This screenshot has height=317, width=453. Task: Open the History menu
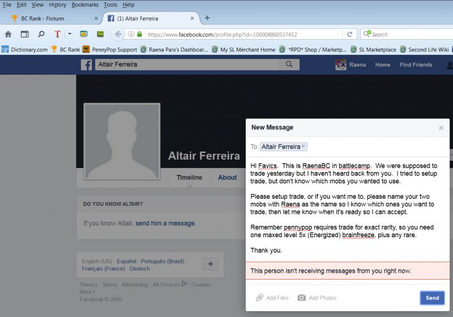click(x=57, y=5)
